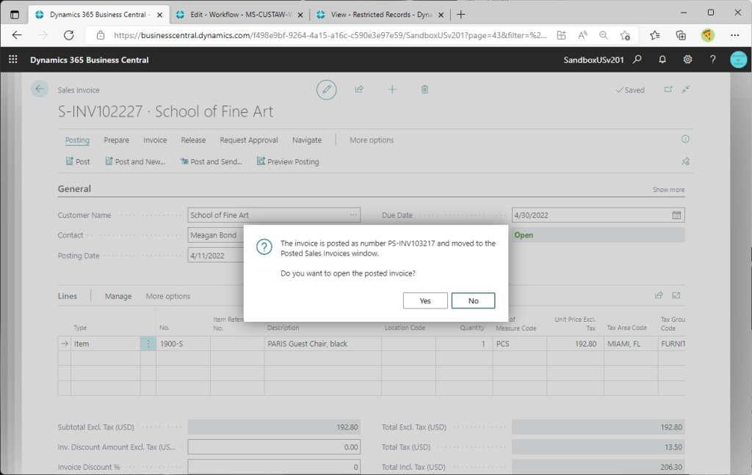This screenshot has width=752, height=475.
Task: Click the 1900-S item number cell
Action: [183, 344]
